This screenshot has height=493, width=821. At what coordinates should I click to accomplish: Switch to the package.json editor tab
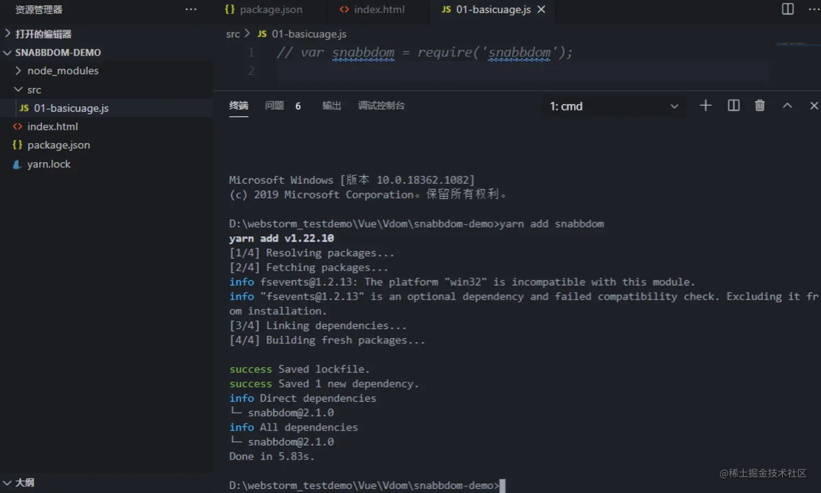270,10
